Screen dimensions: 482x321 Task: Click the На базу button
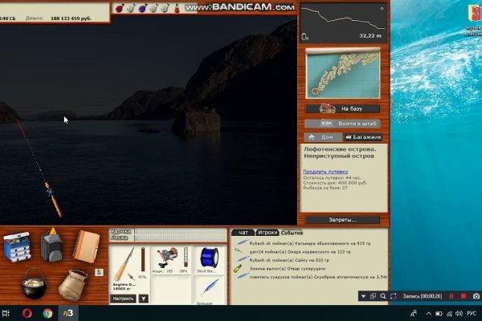[342, 108]
